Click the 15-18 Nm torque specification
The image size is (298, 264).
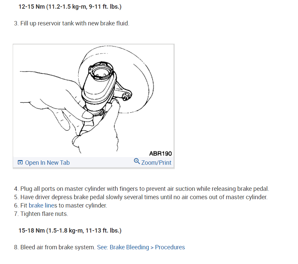pos(70,231)
